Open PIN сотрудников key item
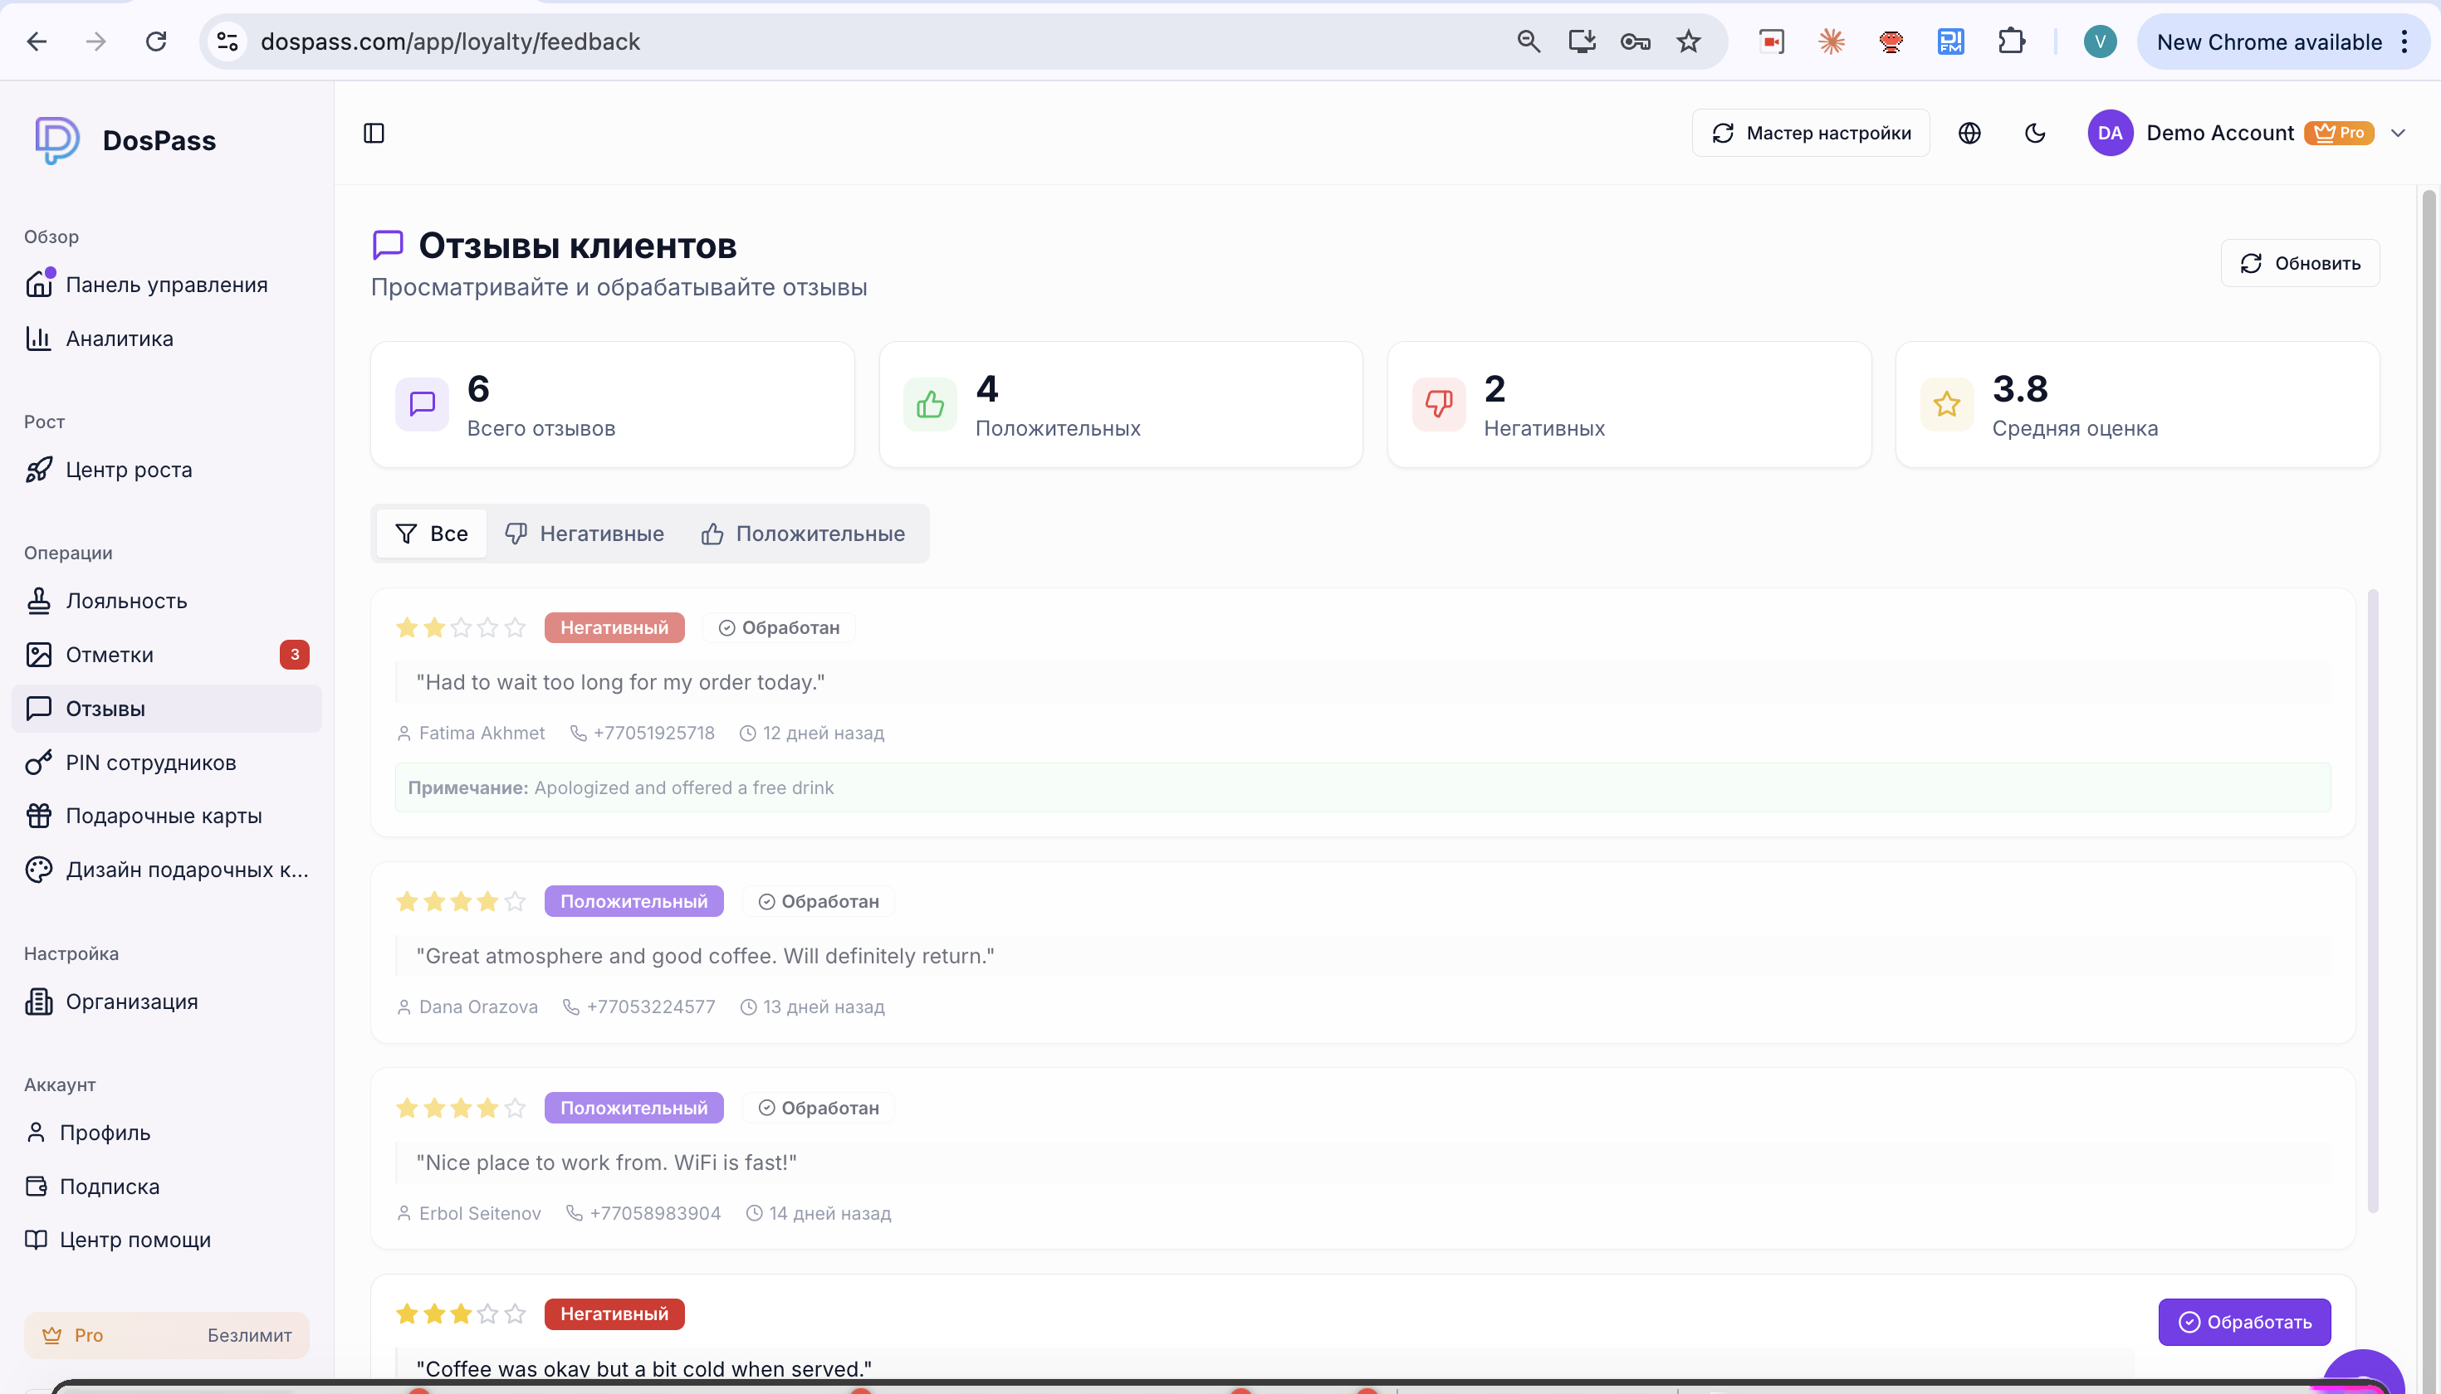 [x=150, y=763]
